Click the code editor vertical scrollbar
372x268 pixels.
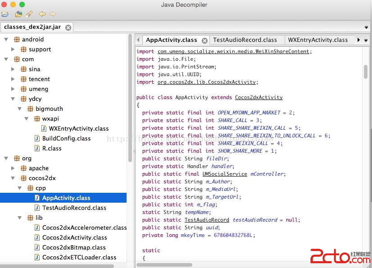365,72
